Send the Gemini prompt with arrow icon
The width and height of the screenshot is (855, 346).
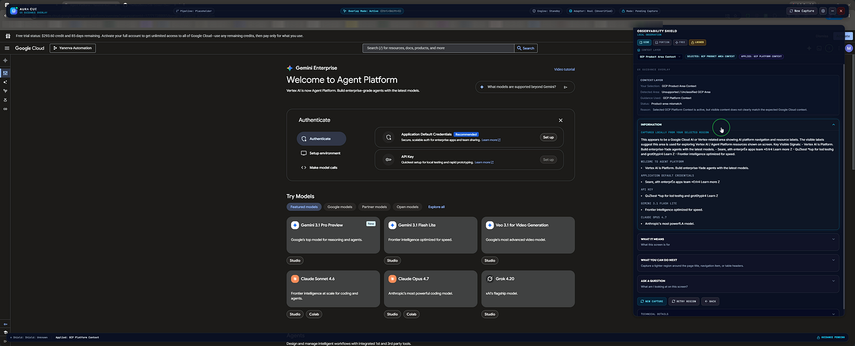tap(566, 87)
